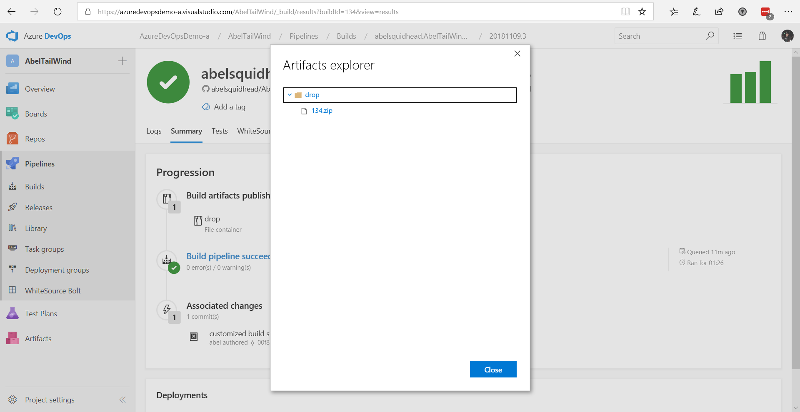Viewport: 800px width, 412px height.
Task: Open the red browser extension icon
Action: [x=766, y=12]
